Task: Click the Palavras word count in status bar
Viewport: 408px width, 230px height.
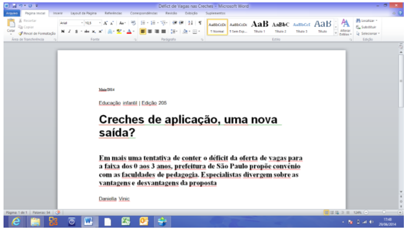Action: click(x=41, y=212)
